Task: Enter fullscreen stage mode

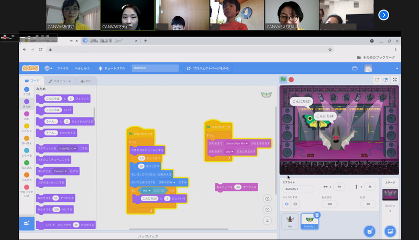Action: pyautogui.click(x=395, y=80)
